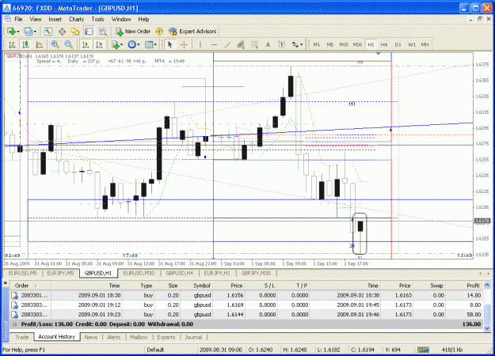Open the Profiles icon
495x356 pixels.
[x=28, y=31]
